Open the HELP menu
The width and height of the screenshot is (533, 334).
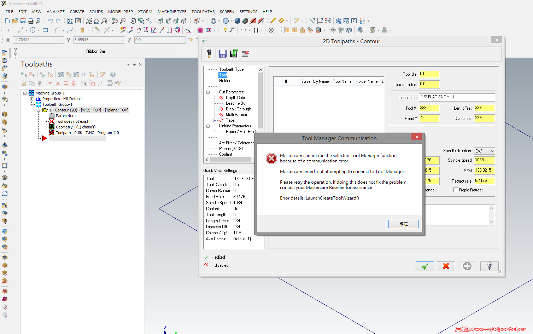coord(267,12)
